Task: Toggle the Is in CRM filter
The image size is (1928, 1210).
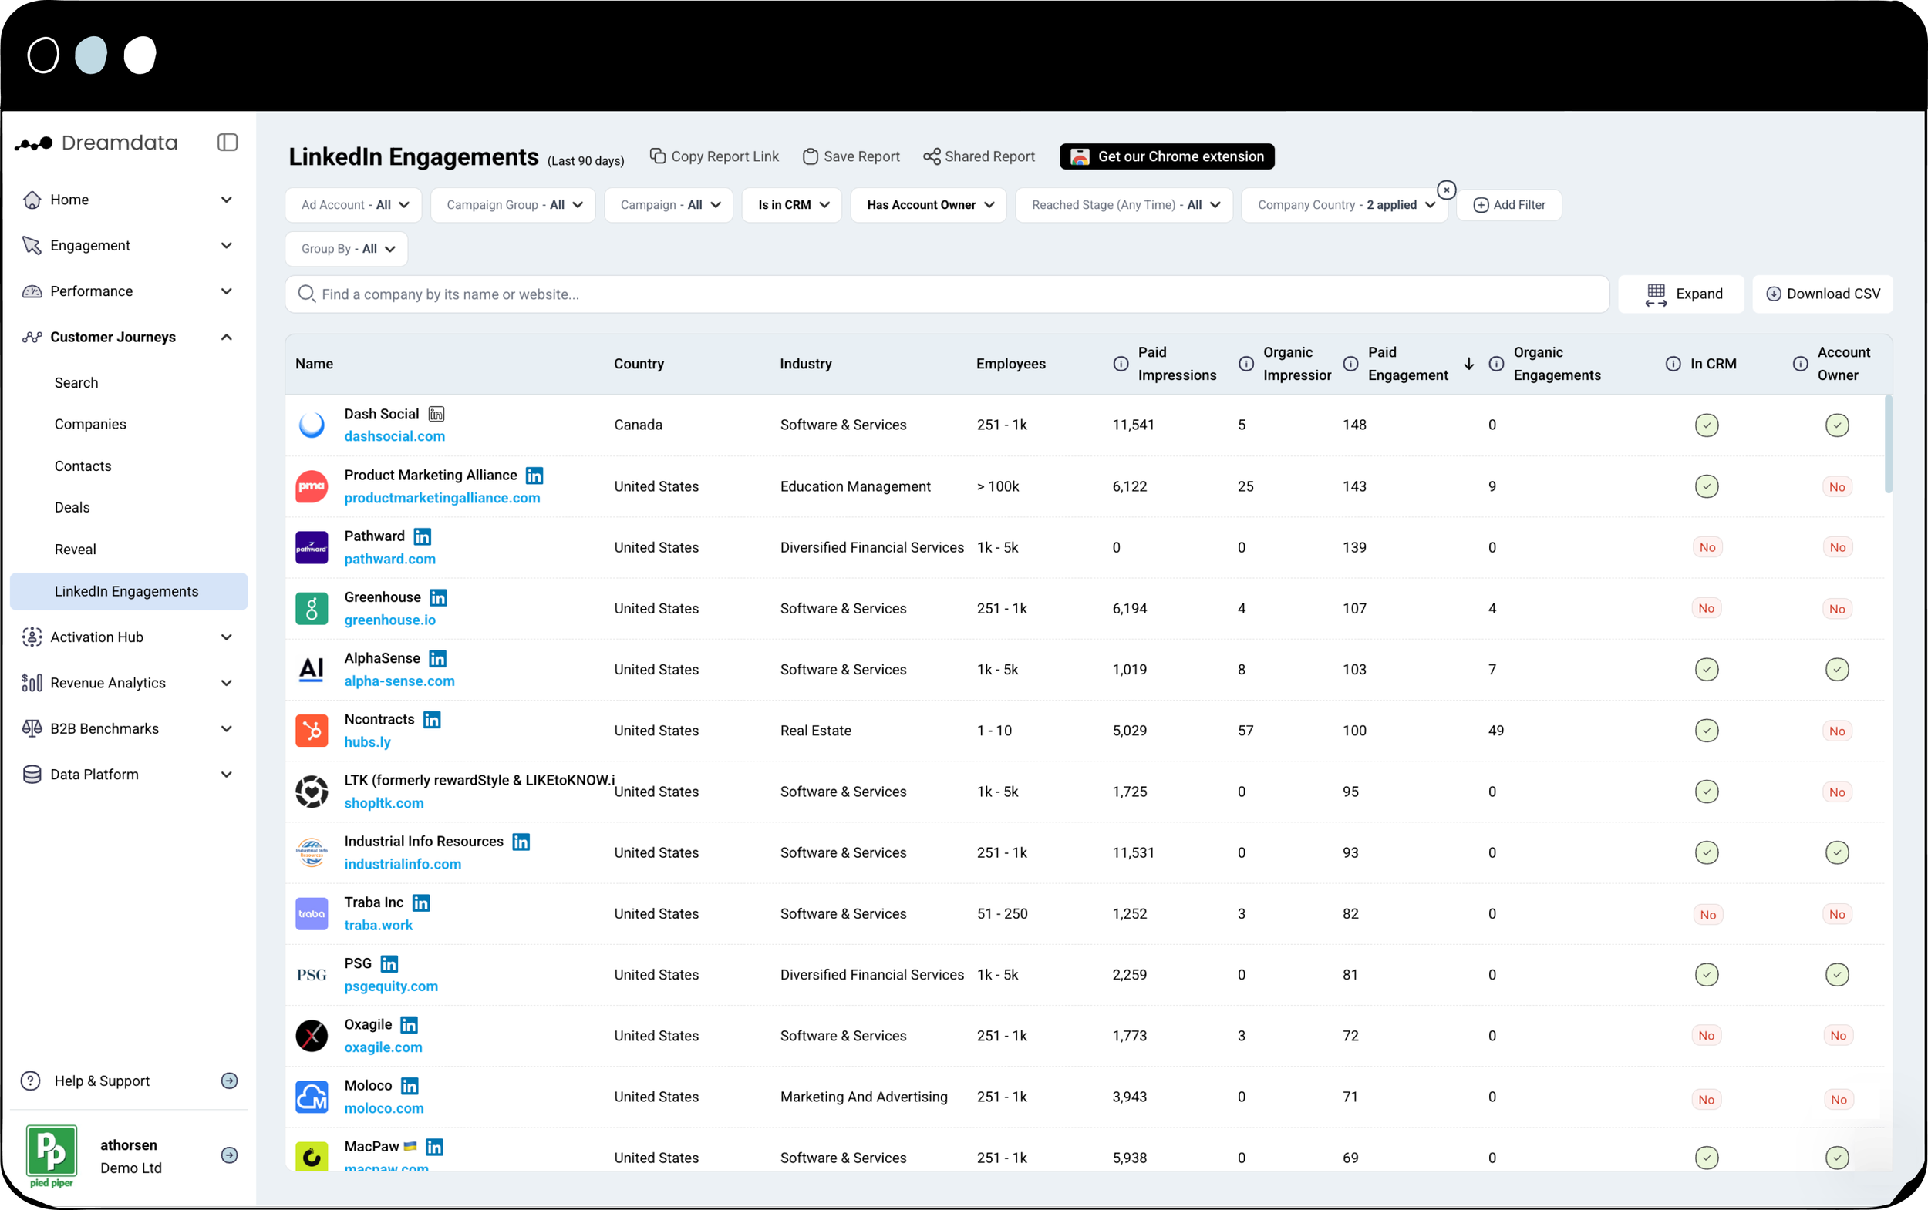Action: point(792,205)
